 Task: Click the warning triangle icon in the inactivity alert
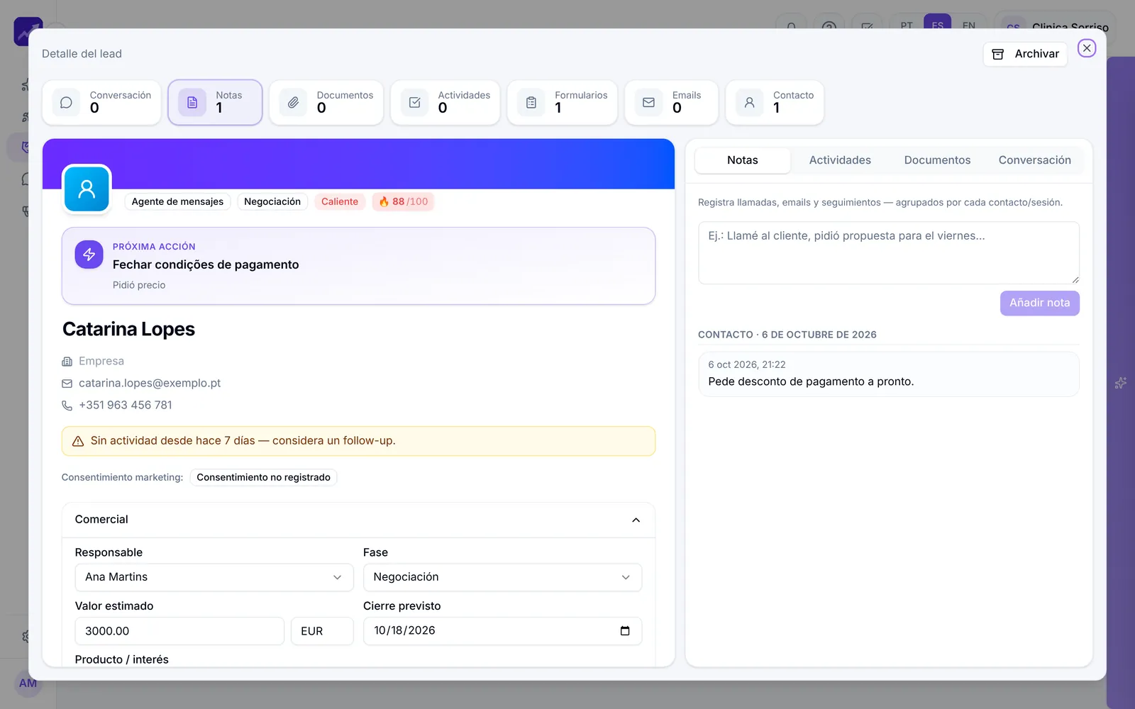[78, 441]
